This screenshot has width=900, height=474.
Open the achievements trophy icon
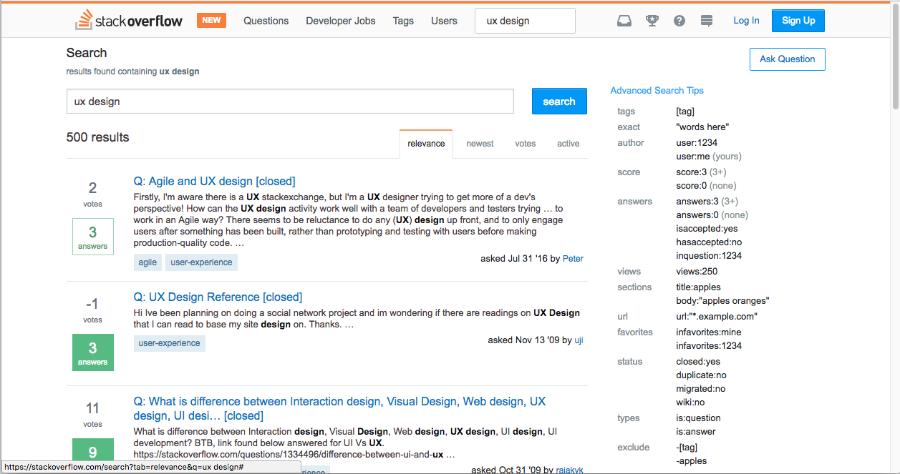click(x=652, y=21)
